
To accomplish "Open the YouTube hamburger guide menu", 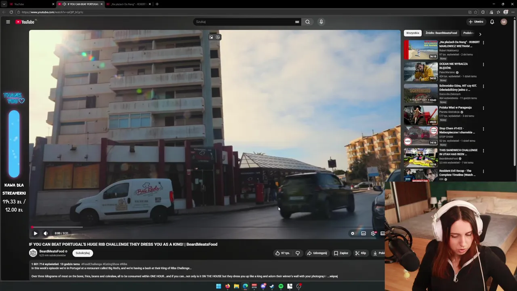I will (8, 22).
